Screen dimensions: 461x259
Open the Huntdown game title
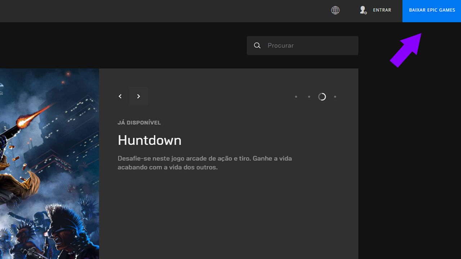pos(149,140)
